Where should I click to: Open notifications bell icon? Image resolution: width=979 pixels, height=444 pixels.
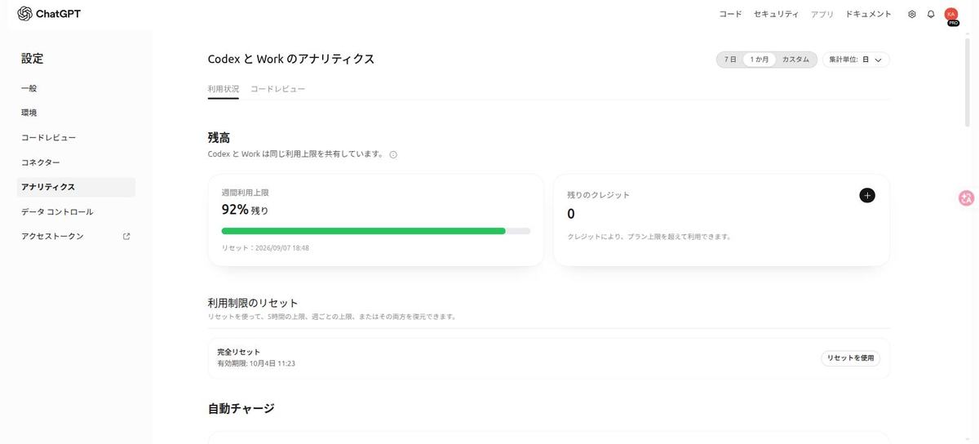pyautogui.click(x=931, y=14)
